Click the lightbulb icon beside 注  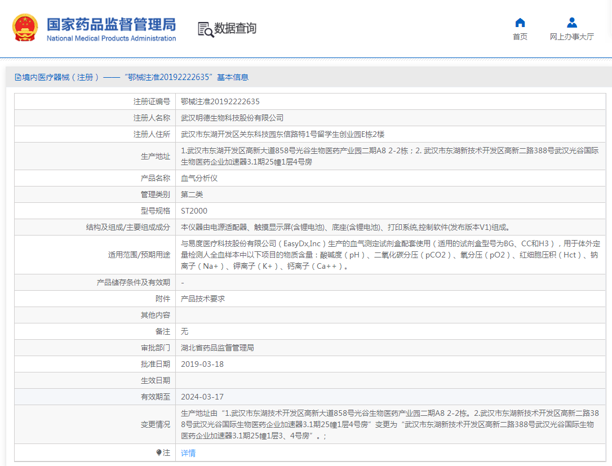tap(159, 452)
